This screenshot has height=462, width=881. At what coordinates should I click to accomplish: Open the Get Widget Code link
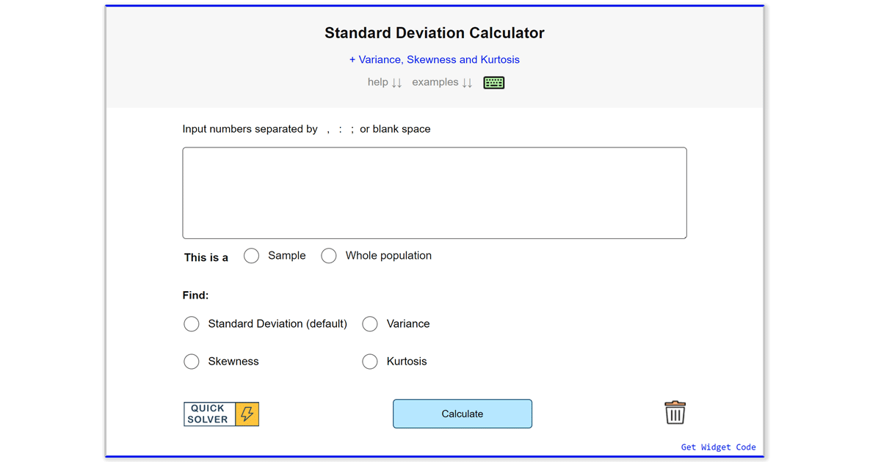(x=718, y=447)
